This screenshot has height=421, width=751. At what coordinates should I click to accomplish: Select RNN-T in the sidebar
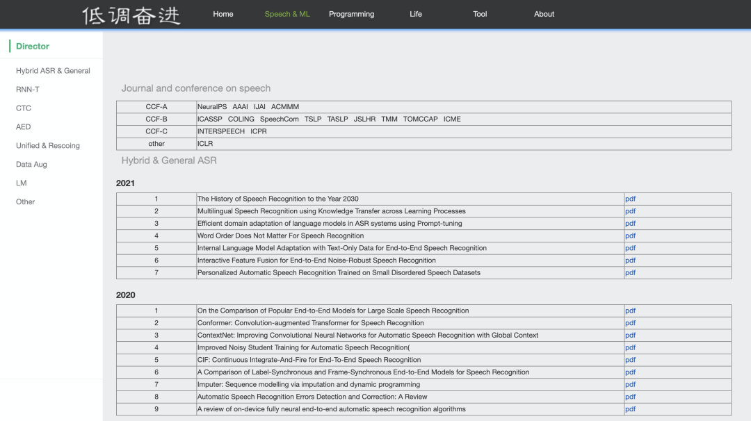coord(28,90)
